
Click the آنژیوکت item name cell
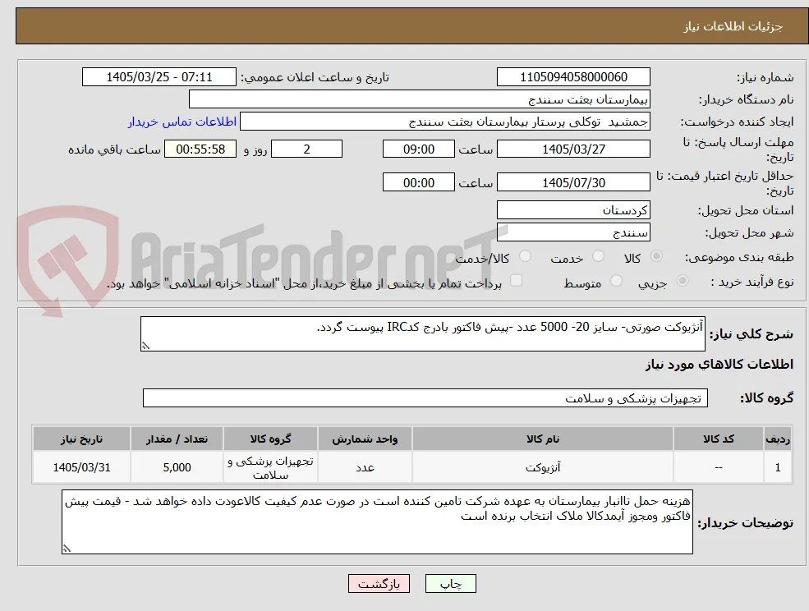coord(543,467)
